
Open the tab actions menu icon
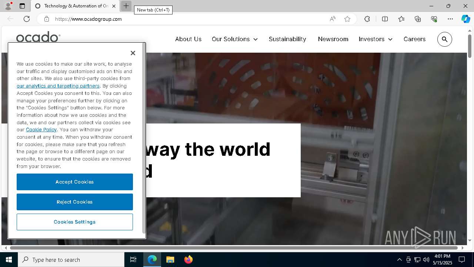[x=22, y=6]
